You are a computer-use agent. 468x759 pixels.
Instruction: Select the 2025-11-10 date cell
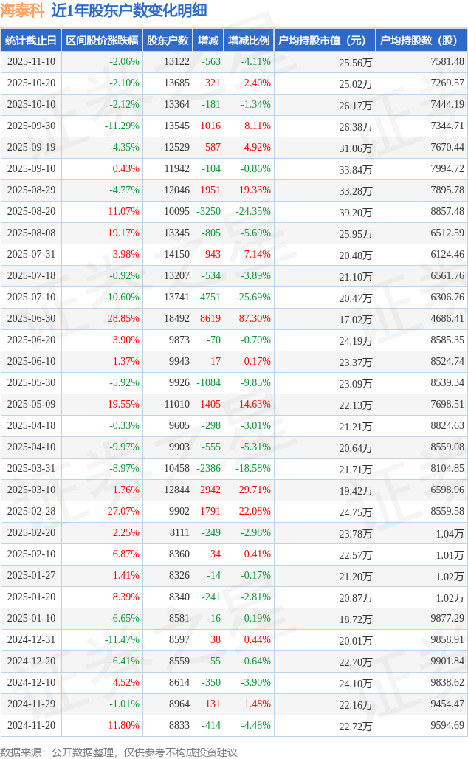tap(30, 62)
